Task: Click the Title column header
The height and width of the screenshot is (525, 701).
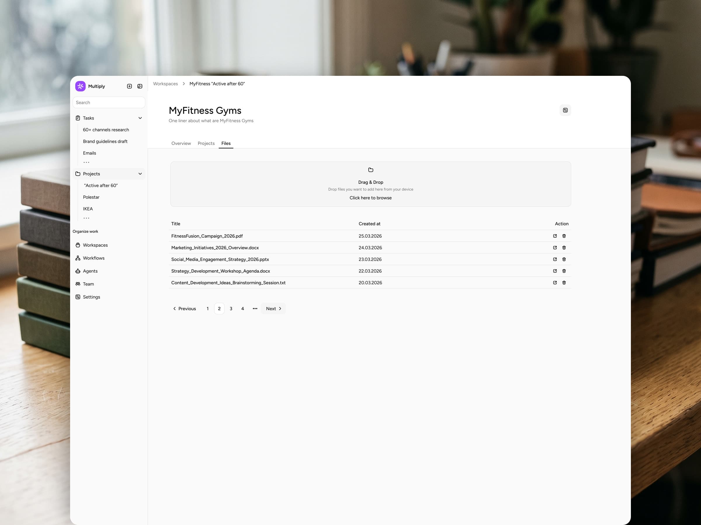Action: pyautogui.click(x=176, y=224)
